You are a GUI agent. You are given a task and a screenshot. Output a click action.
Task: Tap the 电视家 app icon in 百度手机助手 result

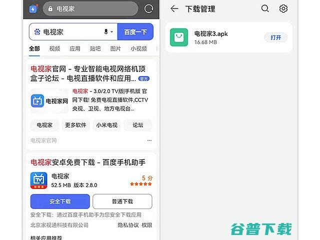[x=39, y=180]
